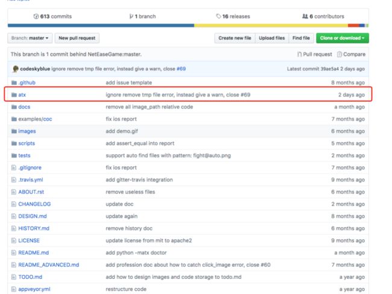Viewport: 392px width, 294px height.
Task: Click folder icon beside docs
Action: tap(14, 107)
